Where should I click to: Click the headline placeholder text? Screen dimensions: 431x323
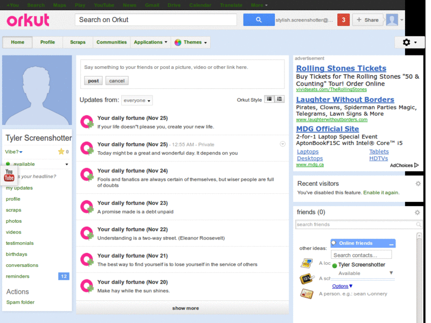(x=37, y=177)
